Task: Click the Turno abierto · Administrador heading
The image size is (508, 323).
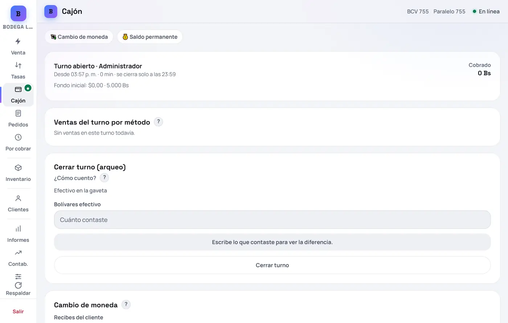Action: (x=98, y=66)
